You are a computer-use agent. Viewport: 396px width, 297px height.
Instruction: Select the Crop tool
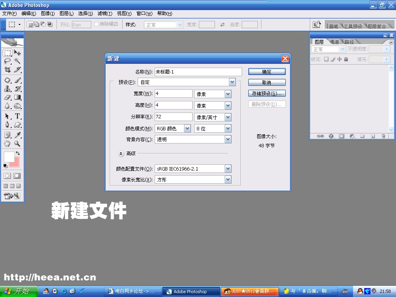click(x=7, y=70)
